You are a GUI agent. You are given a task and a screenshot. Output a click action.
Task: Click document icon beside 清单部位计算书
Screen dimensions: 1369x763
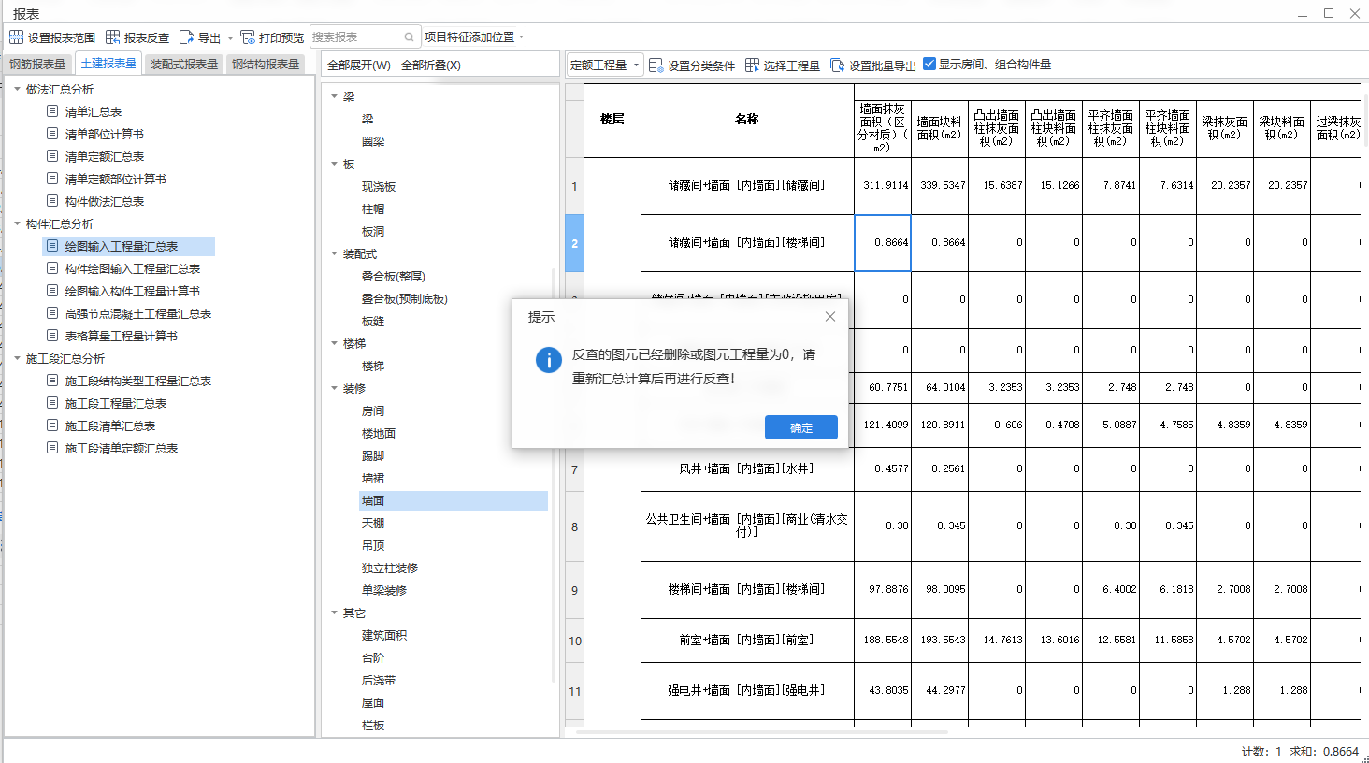click(x=52, y=134)
